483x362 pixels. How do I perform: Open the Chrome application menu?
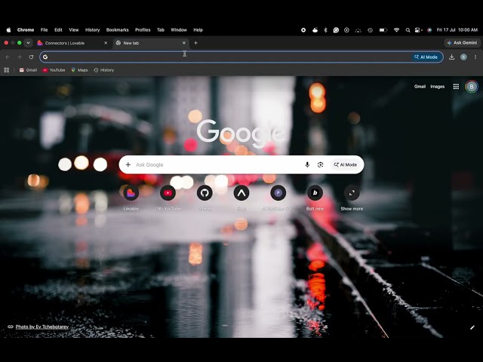pyautogui.click(x=26, y=30)
